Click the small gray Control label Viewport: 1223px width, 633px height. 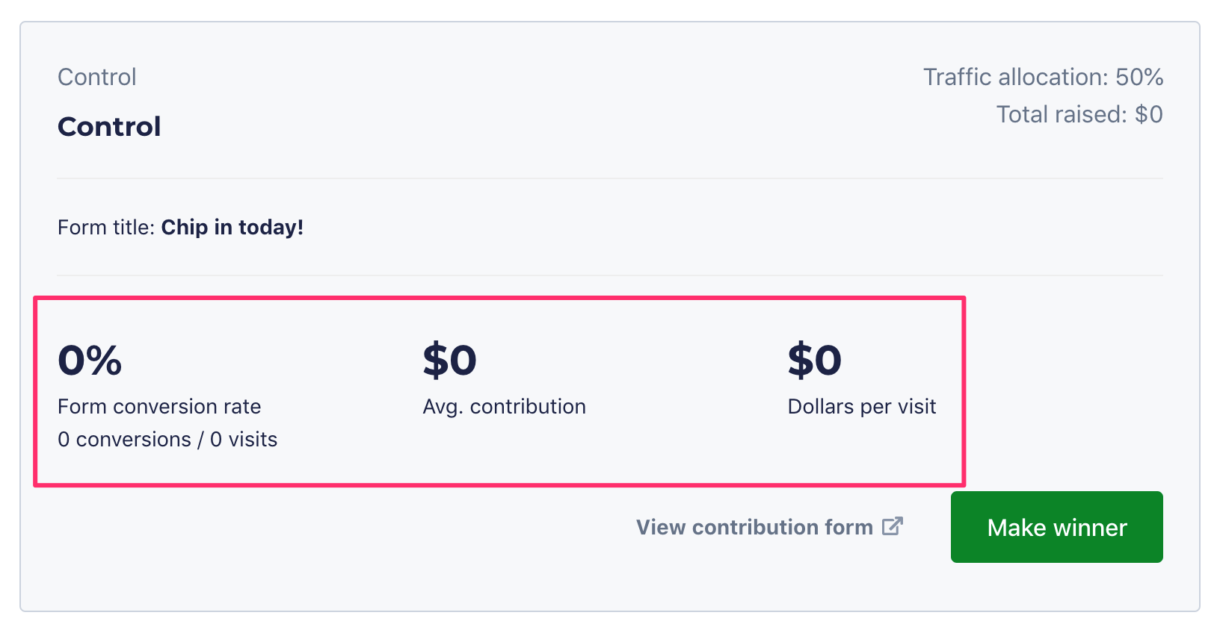tap(96, 77)
